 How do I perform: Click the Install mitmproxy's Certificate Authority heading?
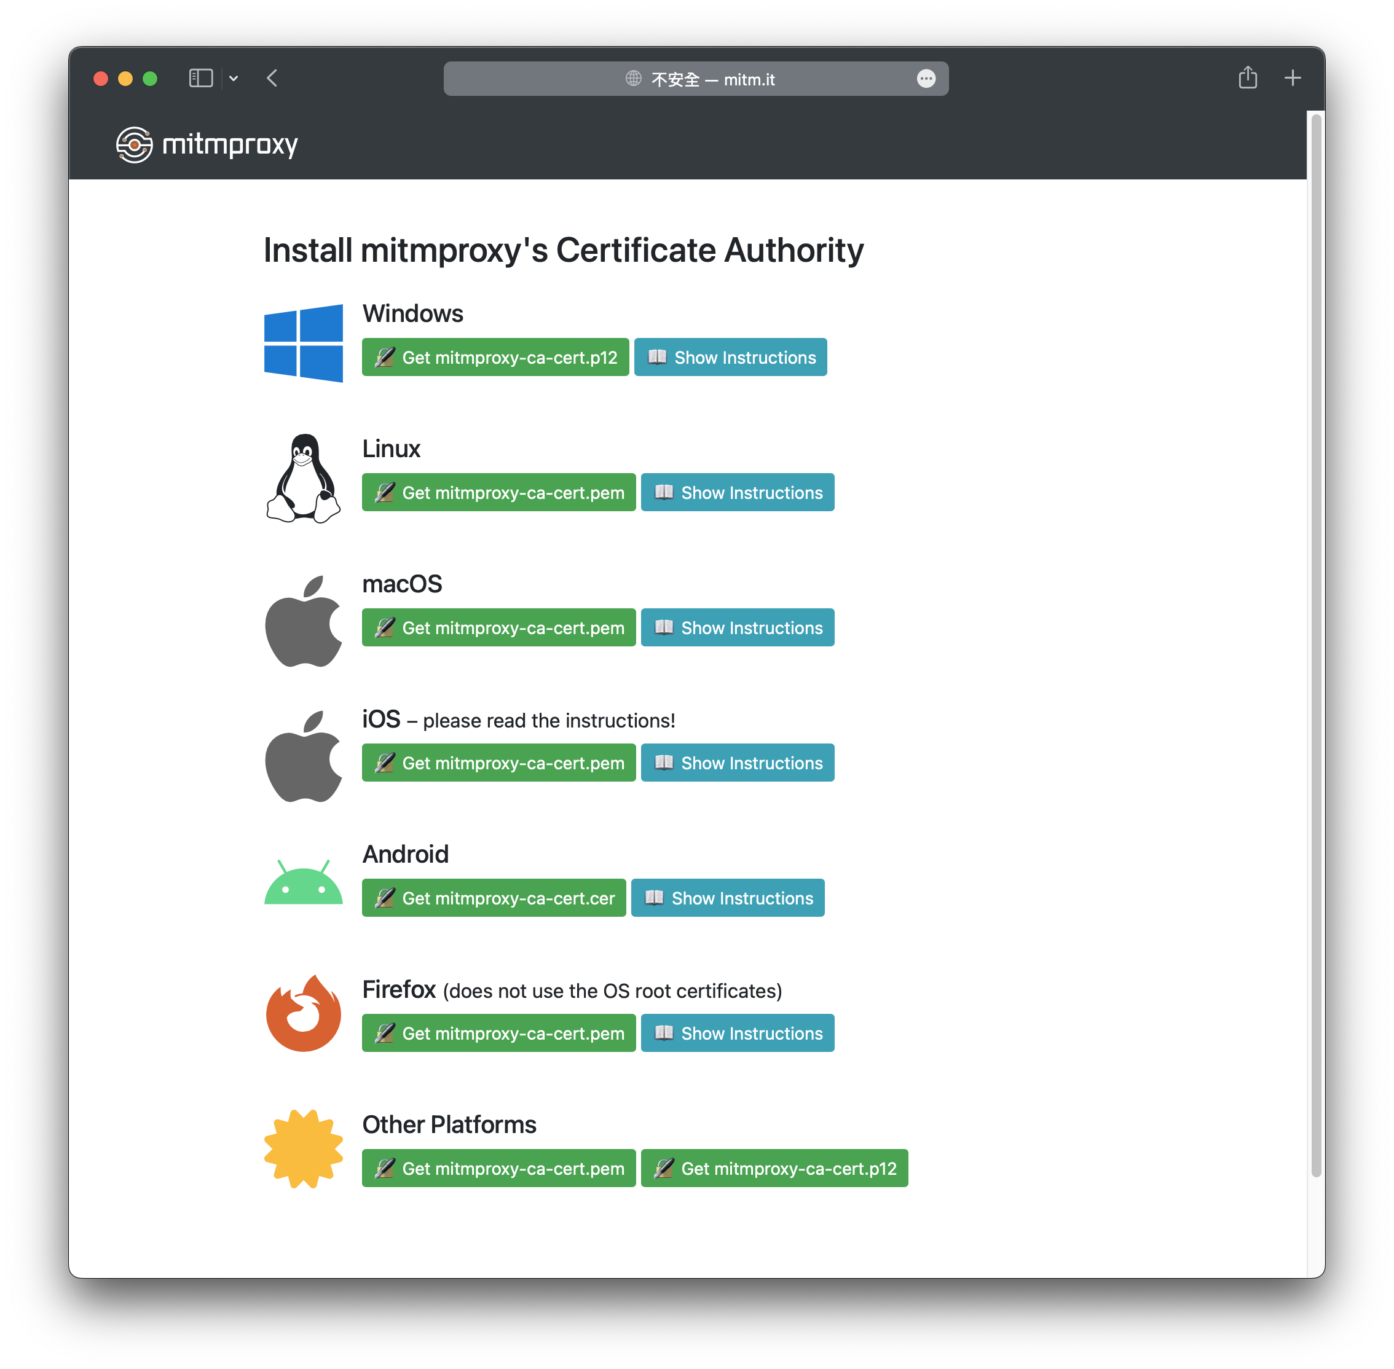[x=563, y=250]
